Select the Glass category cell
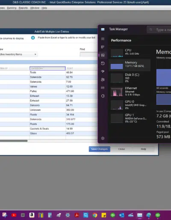Image resolution: width=171 pixels, height=220 pixels. click(47, 133)
